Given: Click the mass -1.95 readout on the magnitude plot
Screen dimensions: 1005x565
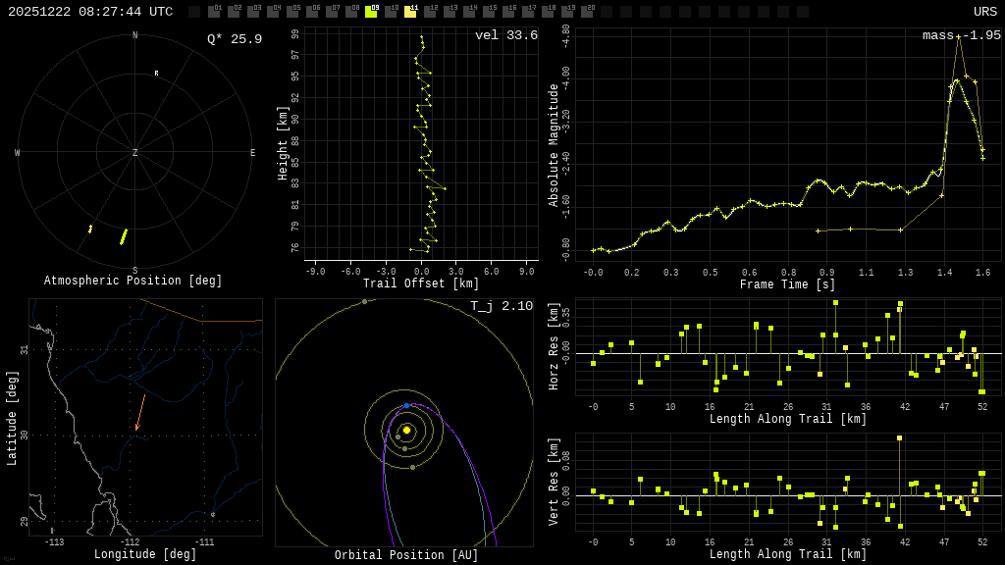Looking at the screenshot, I should pos(961,36).
